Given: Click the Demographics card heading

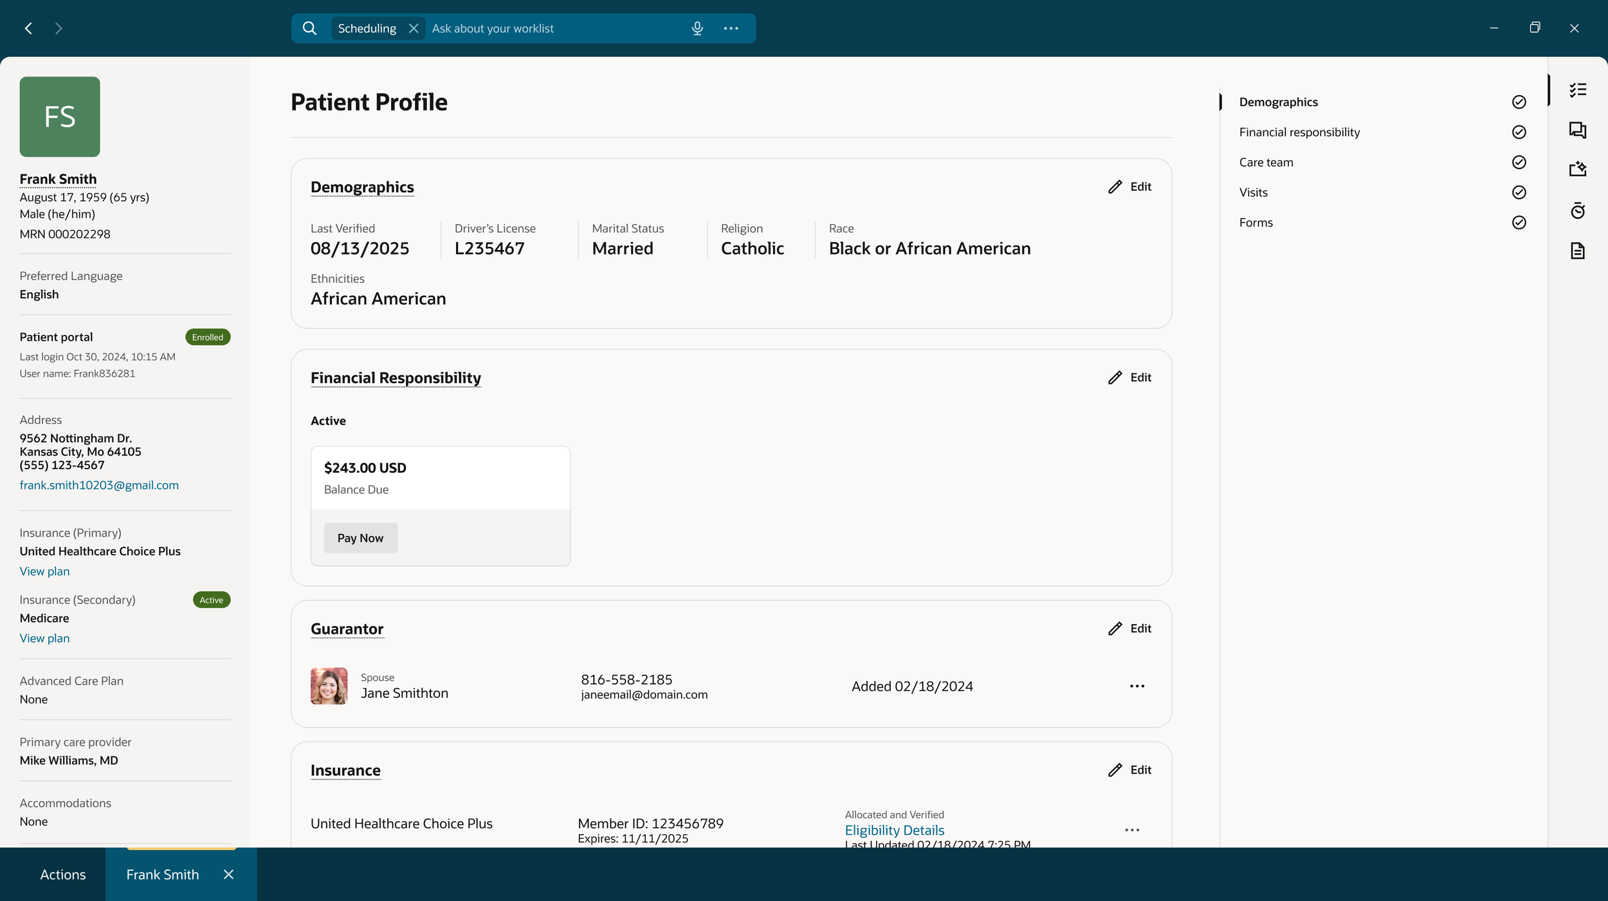Looking at the screenshot, I should pyautogui.click(x=362, y=187).
